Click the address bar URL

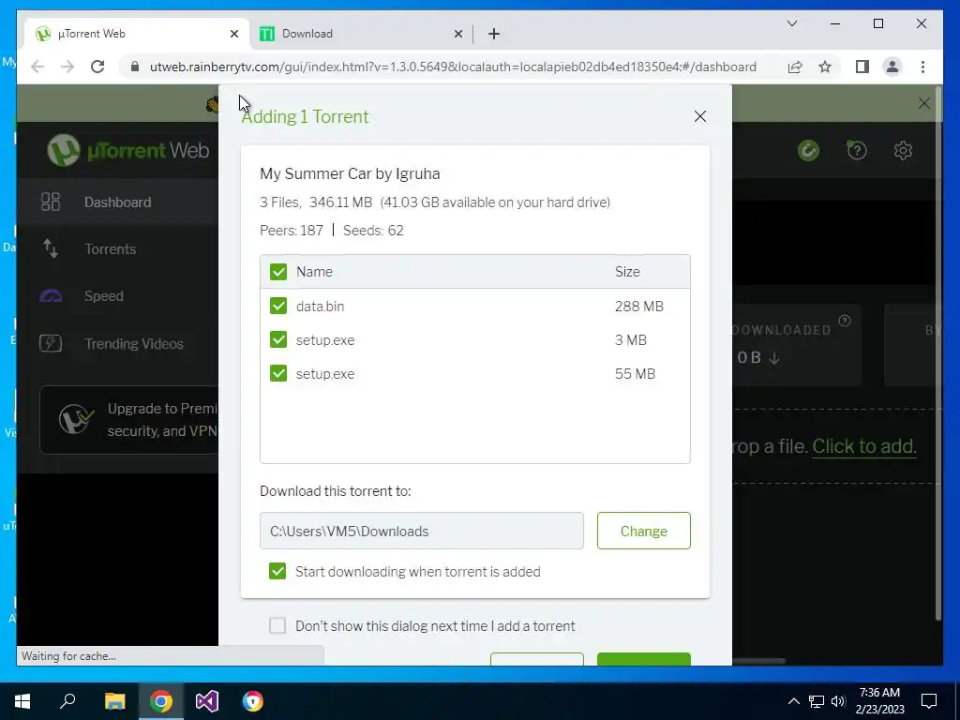tap(453, 67)
